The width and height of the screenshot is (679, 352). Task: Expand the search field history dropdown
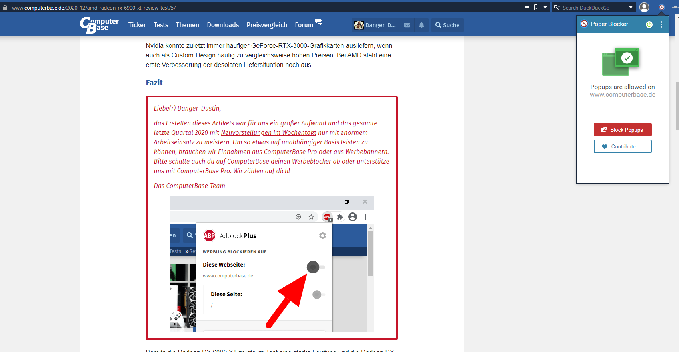(631, 7)
